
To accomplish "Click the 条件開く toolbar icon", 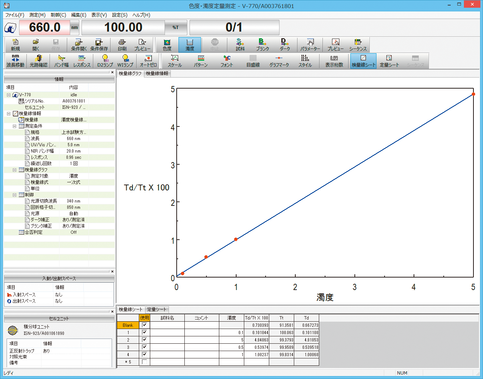I will click(x=79, y=45).
